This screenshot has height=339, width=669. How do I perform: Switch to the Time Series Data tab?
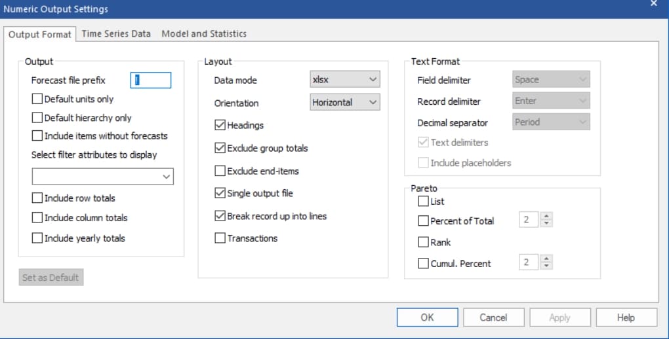pos(116,33)
